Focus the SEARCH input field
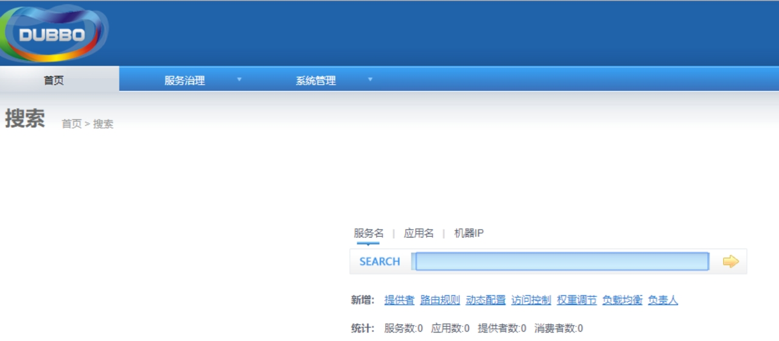779x341 pixels. 561,261
